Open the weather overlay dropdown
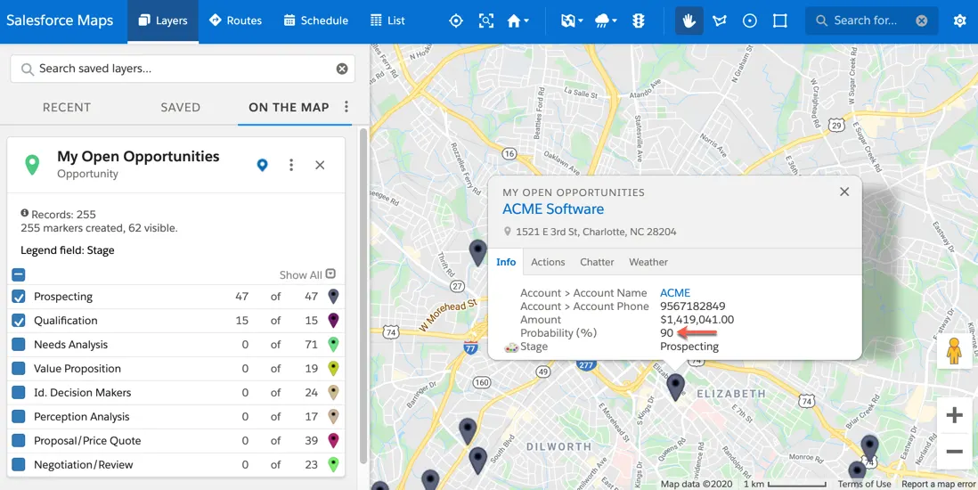 pos(606,20)
